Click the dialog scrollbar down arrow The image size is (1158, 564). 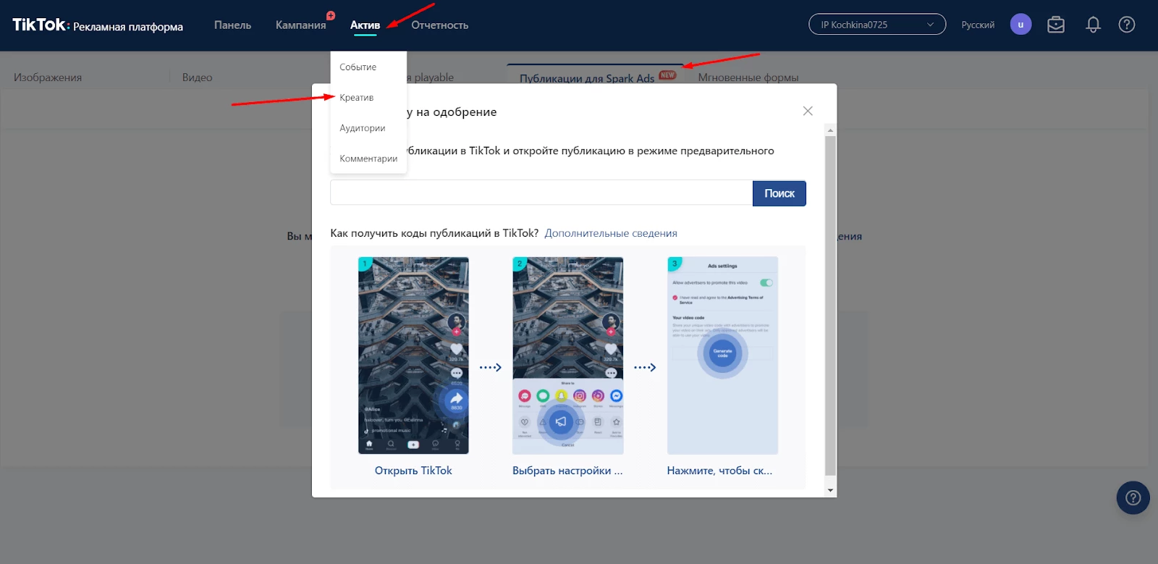830,490
